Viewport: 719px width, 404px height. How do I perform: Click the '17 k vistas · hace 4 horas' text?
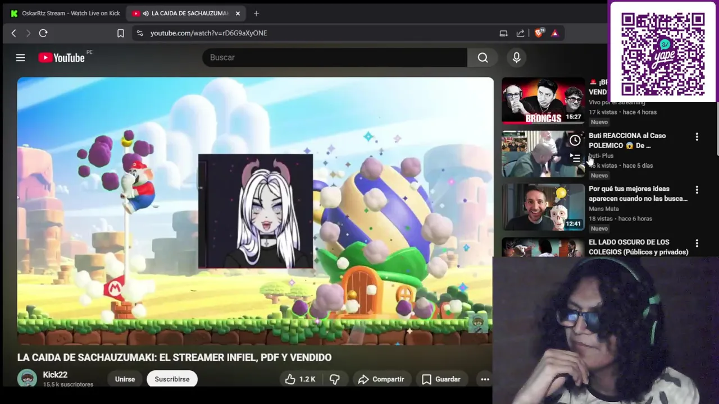622,112
